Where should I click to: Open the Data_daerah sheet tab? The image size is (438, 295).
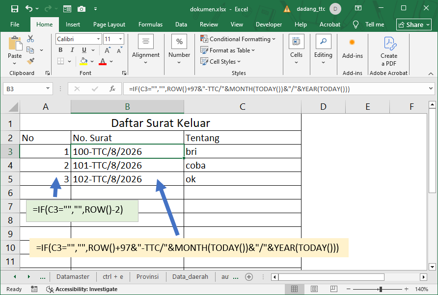pos(190,276)
